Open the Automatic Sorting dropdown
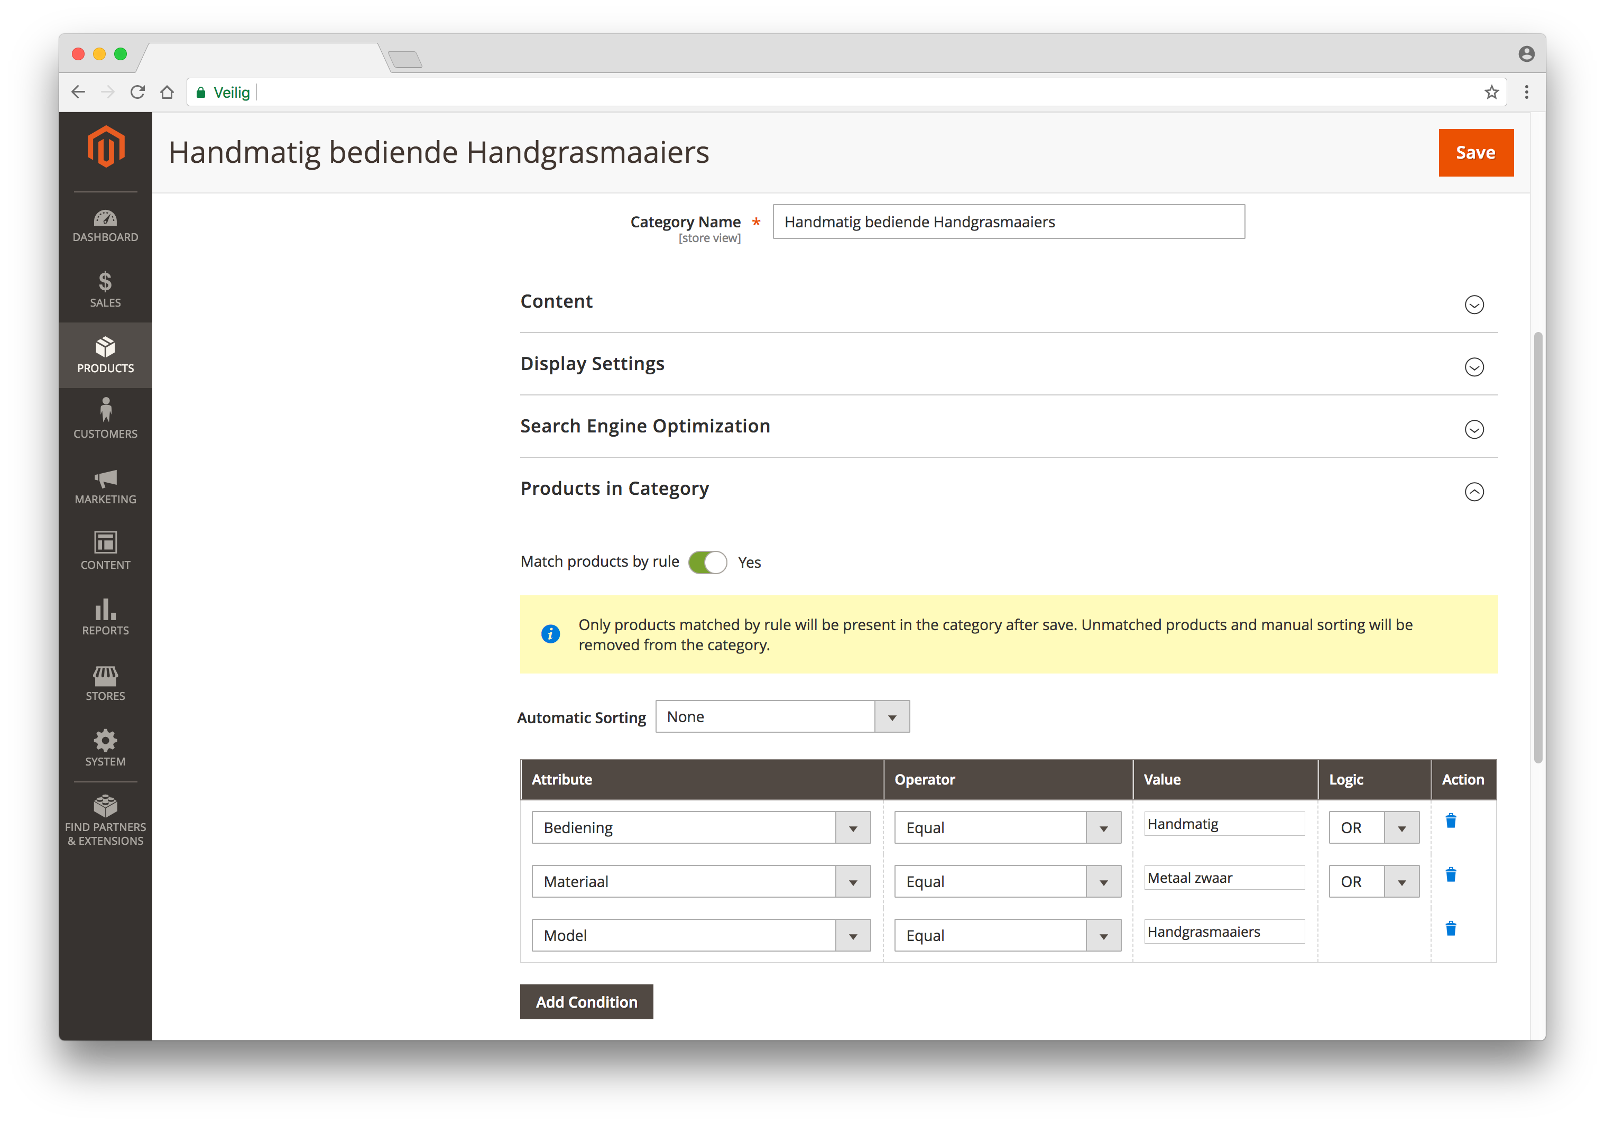This screenshot has width=1605, height=1125. coord(782,717)
